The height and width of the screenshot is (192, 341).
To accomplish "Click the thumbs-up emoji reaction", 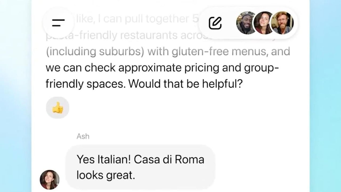I will point(58,108).
